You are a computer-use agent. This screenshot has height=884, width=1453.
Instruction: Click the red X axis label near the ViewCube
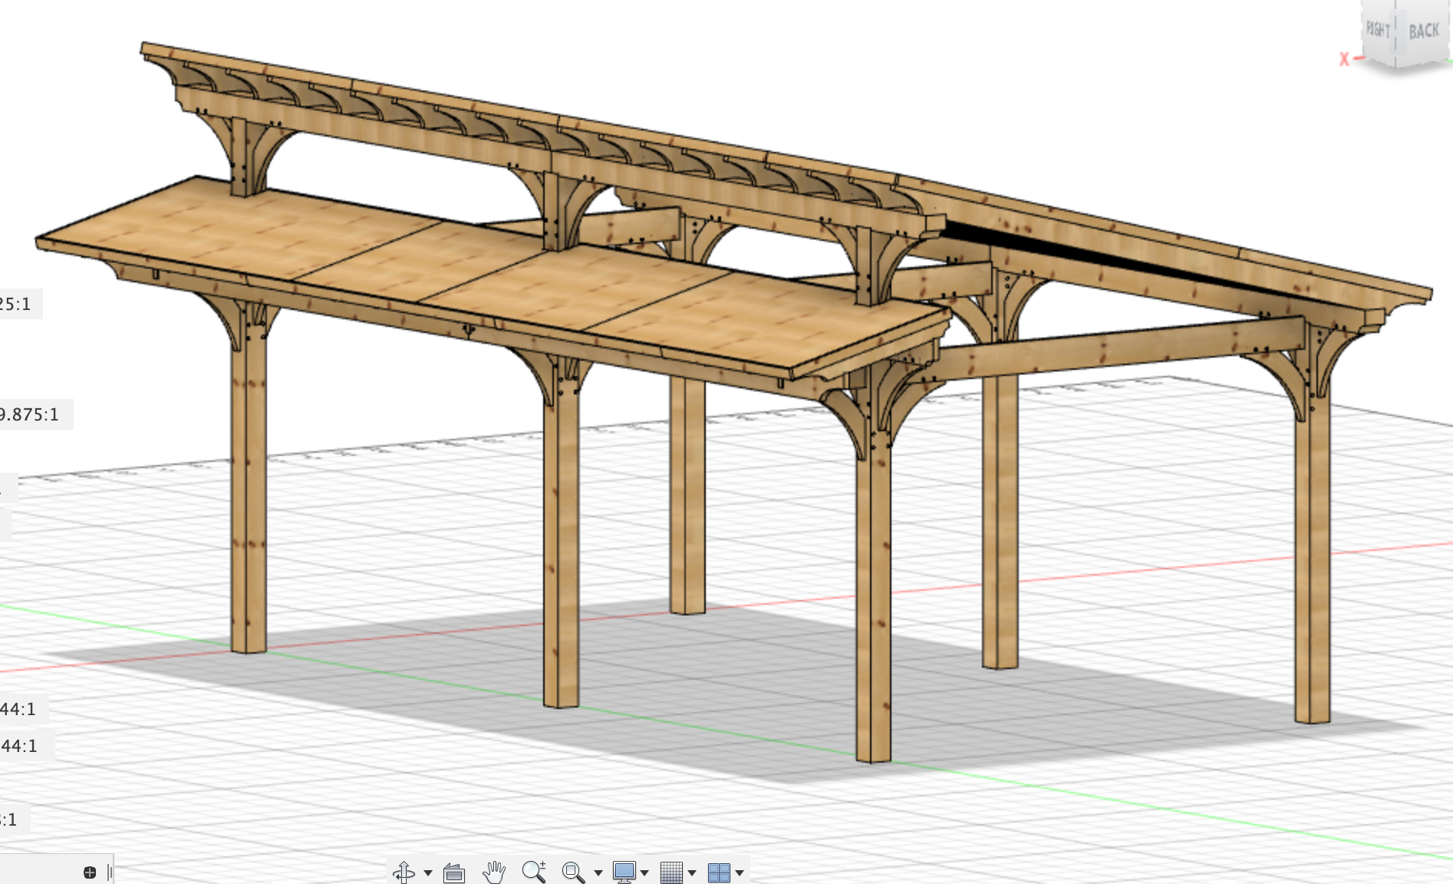point(1343,58)
